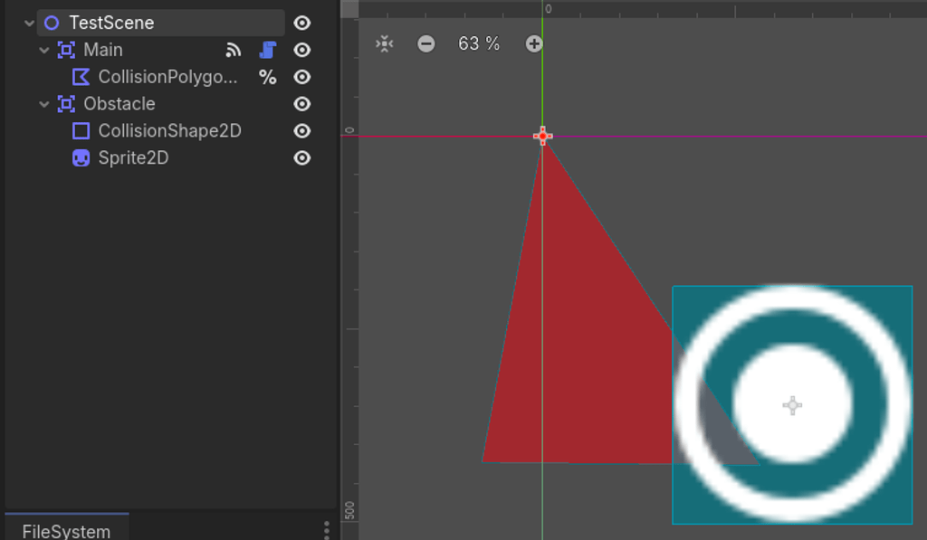Open the signal connections icon on Main

coord(234,50)
